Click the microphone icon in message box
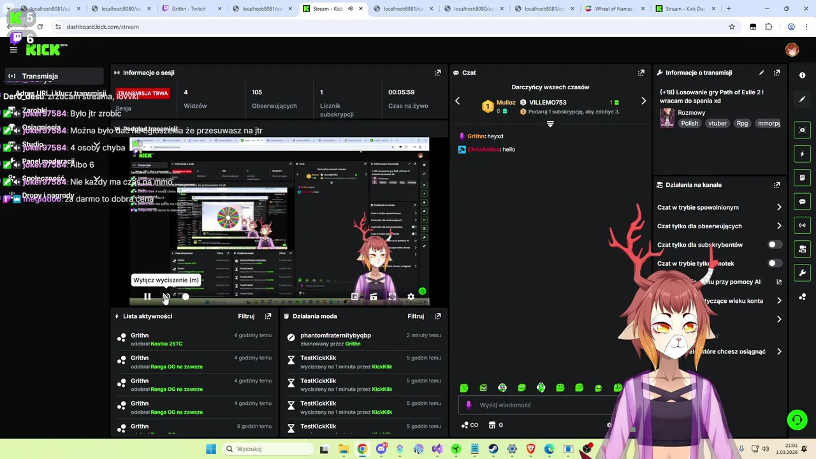Viewport: 816px width, 459px height. pos(469,405)
